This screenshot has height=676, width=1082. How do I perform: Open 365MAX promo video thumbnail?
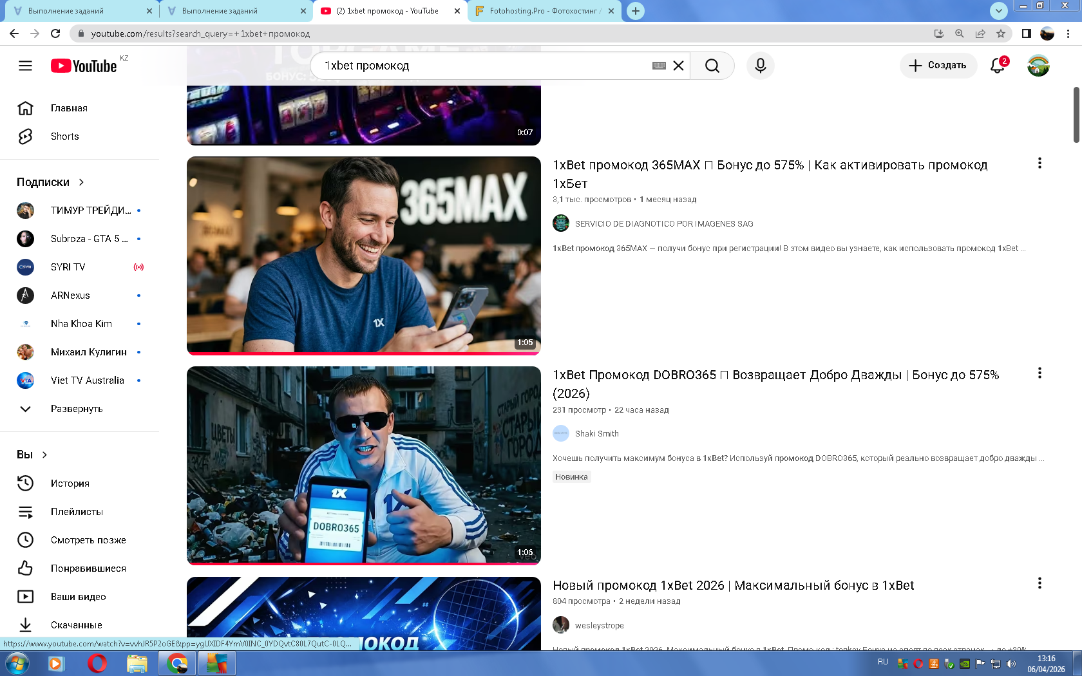(364, 256)
